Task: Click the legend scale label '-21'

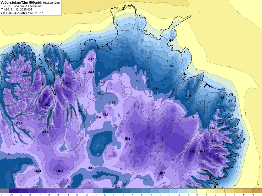Action: [x=2, y=194]
